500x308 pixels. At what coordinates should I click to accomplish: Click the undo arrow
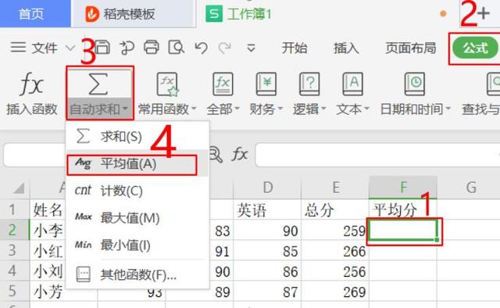[x=202, y=48]
